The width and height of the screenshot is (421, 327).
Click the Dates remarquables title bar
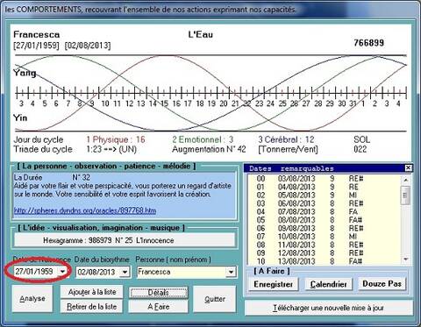[325, 168]
